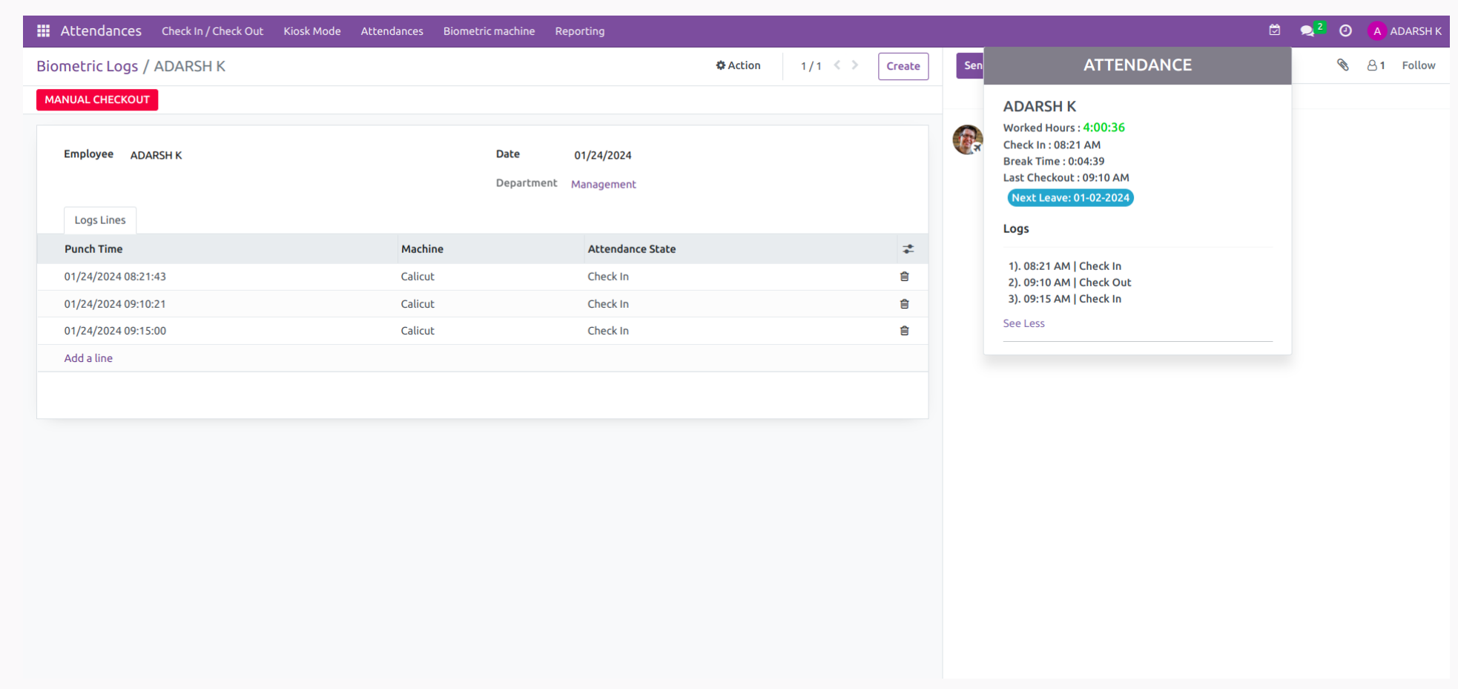The width and height of the screenshot is (1458, 689).
Task: Click the employee avatar photo in chatter
Action: point(968,139)
